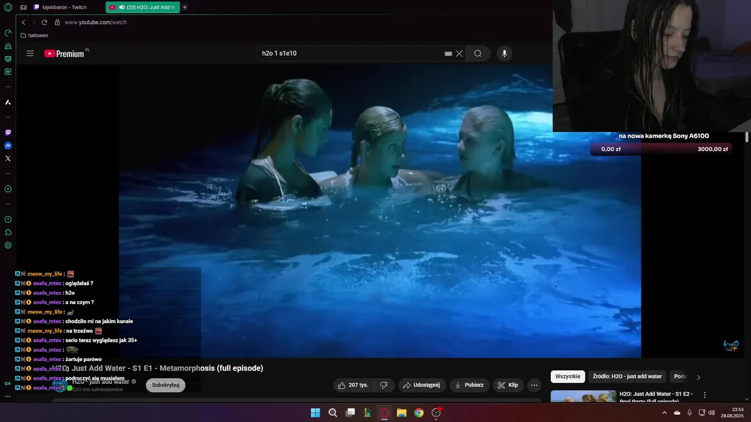Image resolution: width=751 pixels, height=422 pixels.
Task: Open the Opera GX main menu logo
Action: (x=8, y=7)
